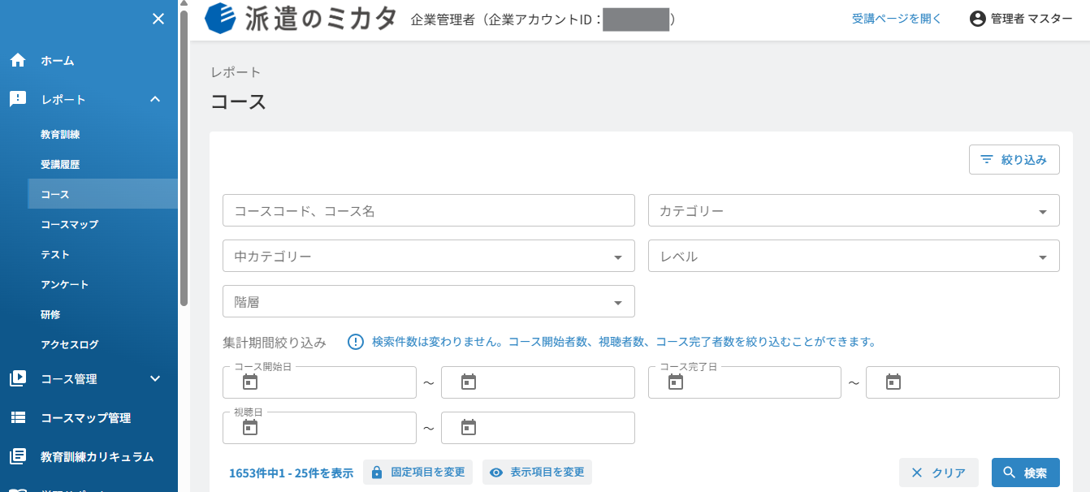Click the 絞り込み filter button
Viewport: 1090px width, 492px height.
(x=1014, y=160)
